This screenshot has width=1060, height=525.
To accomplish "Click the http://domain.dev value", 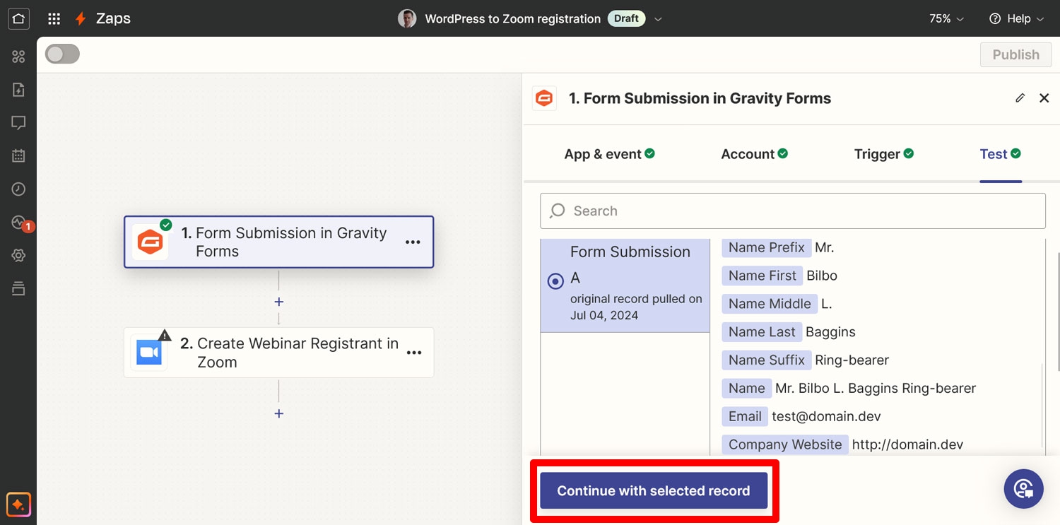I will coord(907,444).
